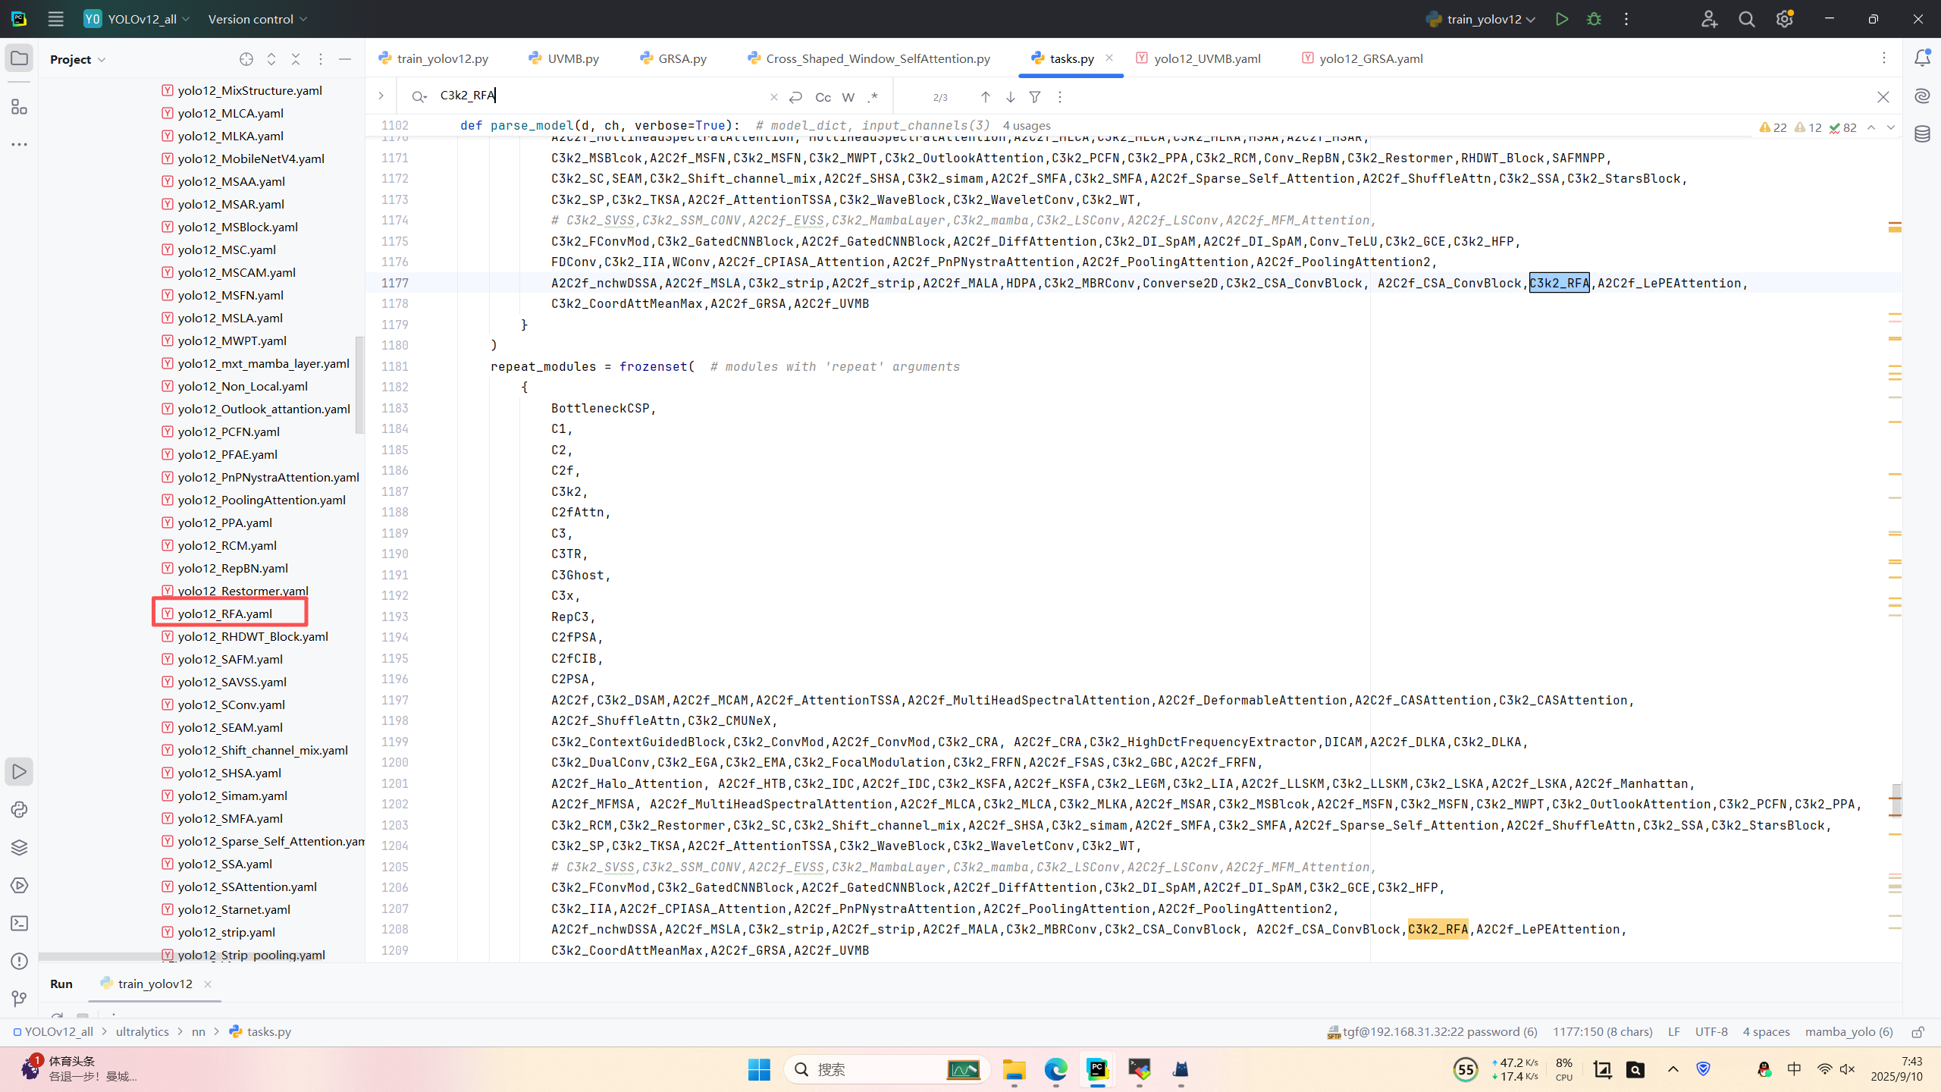Click ultralytics in the breadcrumb path

[x=142, y=1031]
